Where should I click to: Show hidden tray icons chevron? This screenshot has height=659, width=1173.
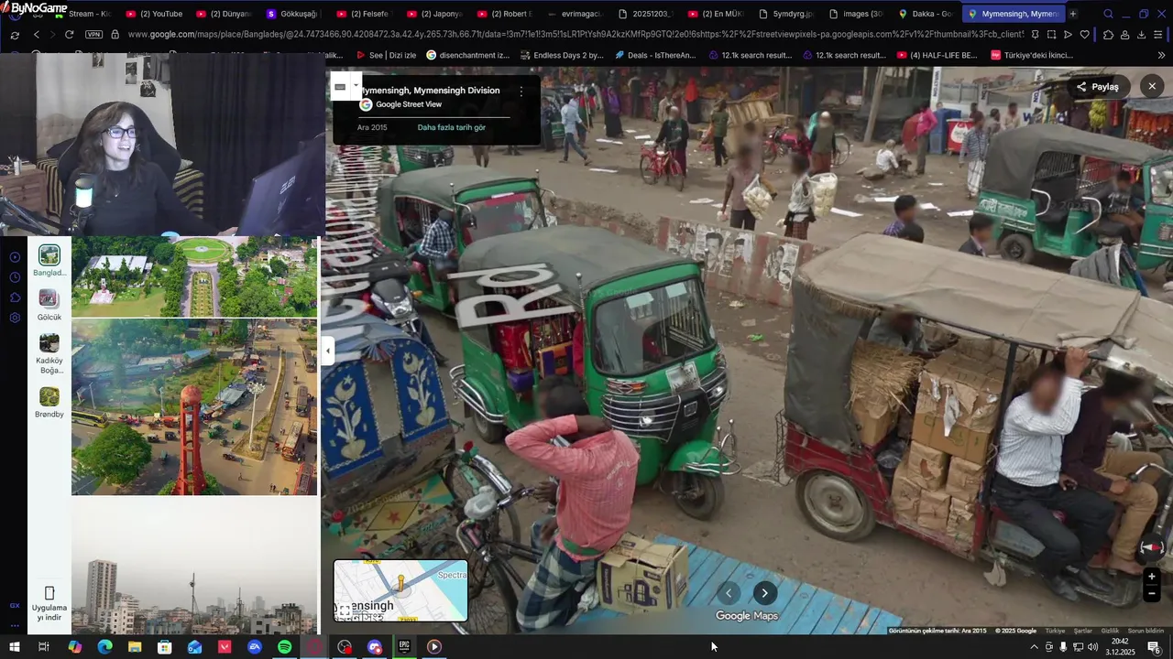click(x=1035, y=647)
